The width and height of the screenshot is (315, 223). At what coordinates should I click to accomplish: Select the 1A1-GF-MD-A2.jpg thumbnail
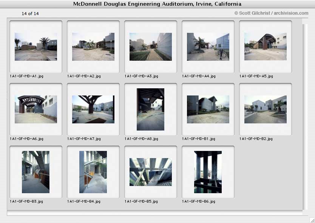[93, 47]
